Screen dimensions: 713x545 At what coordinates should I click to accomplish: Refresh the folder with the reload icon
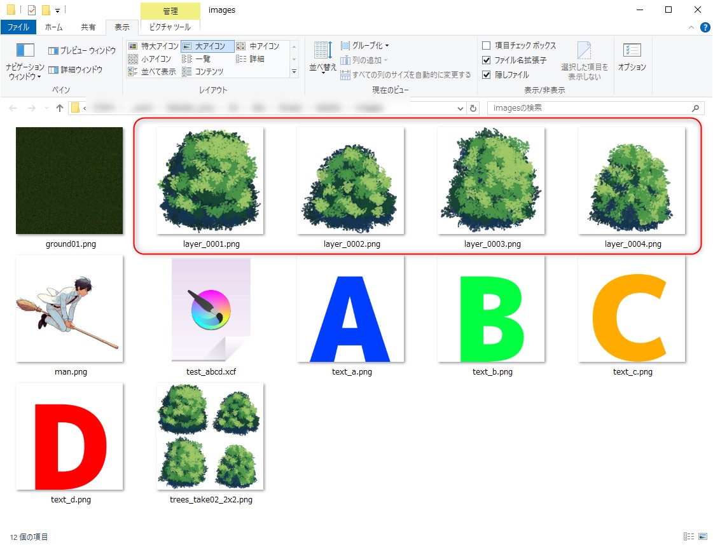click(473, 108)
